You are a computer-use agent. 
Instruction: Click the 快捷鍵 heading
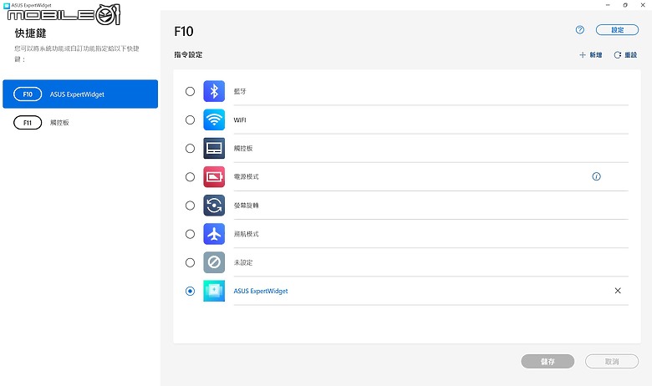click(30, 33)
